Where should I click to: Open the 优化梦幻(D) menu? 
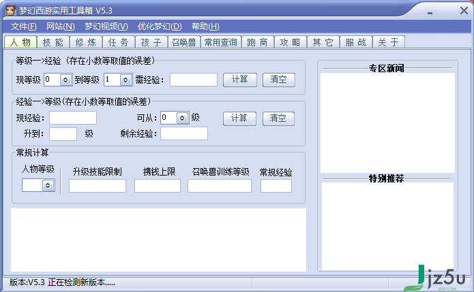(x=160, y=27)
